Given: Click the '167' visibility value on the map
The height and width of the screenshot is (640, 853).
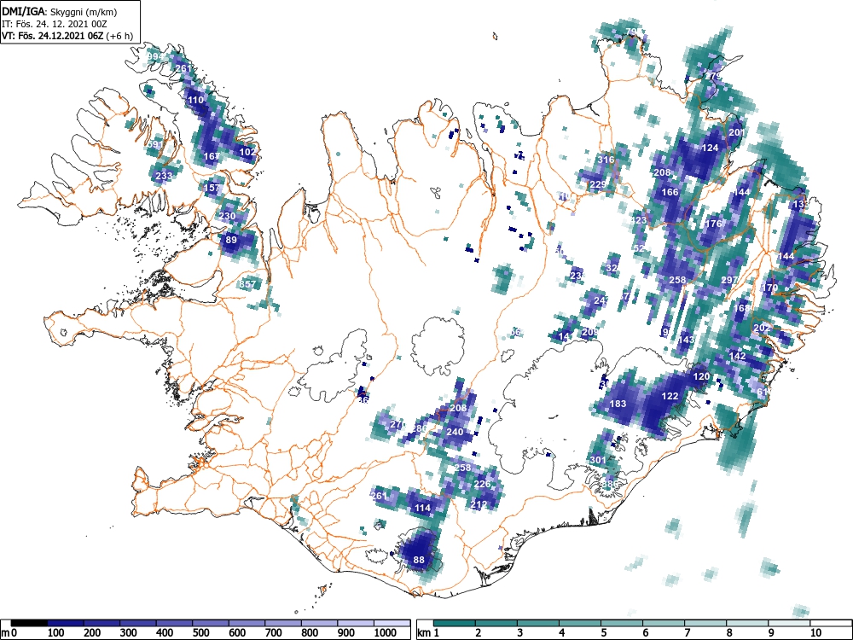Looking at the screenshot, I should pyautogui.click(x=212, y=156).
